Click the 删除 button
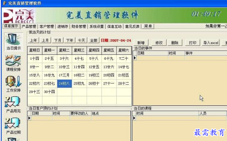227x141 pixels. tap(175, 43)
